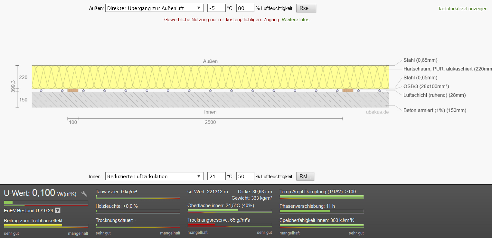This screenshot has width=492, height=238.
Task: Click the red Trocknungsreserve rating bar
Action: pos(201,225)
